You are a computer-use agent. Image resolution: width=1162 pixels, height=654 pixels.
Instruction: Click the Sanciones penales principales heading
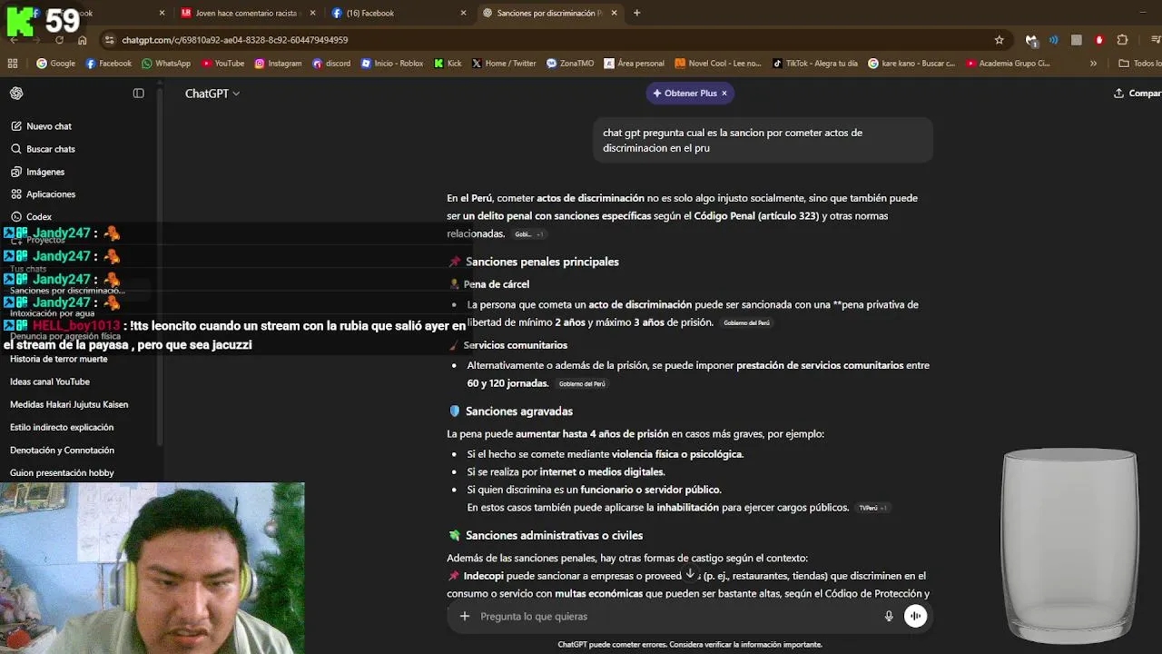pyautogui.click(x=542, y=262)
